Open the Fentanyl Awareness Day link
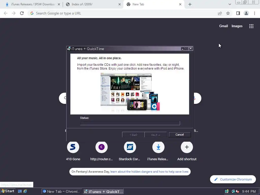The width and height of the screenshot is (260, 195). point(149,172)
